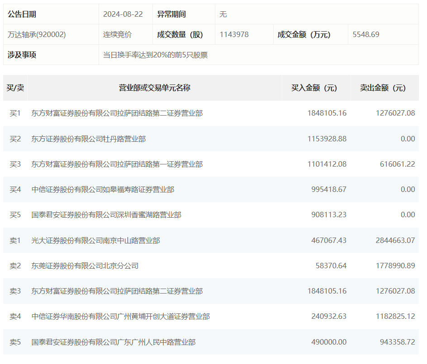Select the 卖5 row label
This screenshot has width=427, height=364.
[15, 342]
